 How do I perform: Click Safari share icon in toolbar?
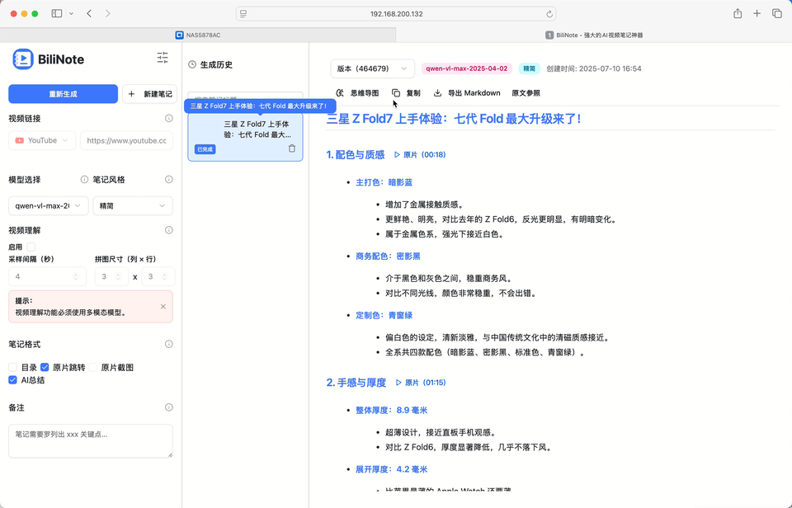(x=738, y=14)
